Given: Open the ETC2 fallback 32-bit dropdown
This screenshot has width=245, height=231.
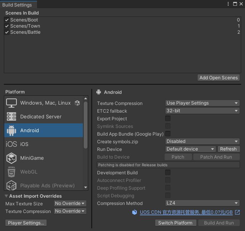Looking at the screenshot, I should tap(202, 111).
